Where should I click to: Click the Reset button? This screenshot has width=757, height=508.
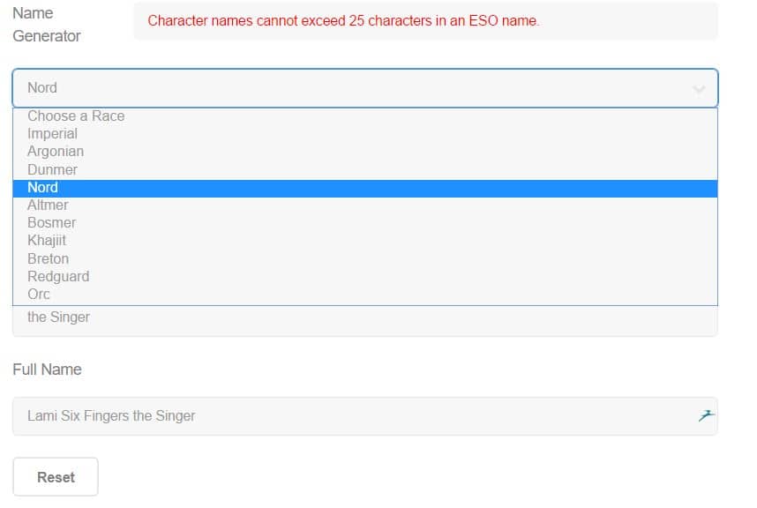point(56,476)
